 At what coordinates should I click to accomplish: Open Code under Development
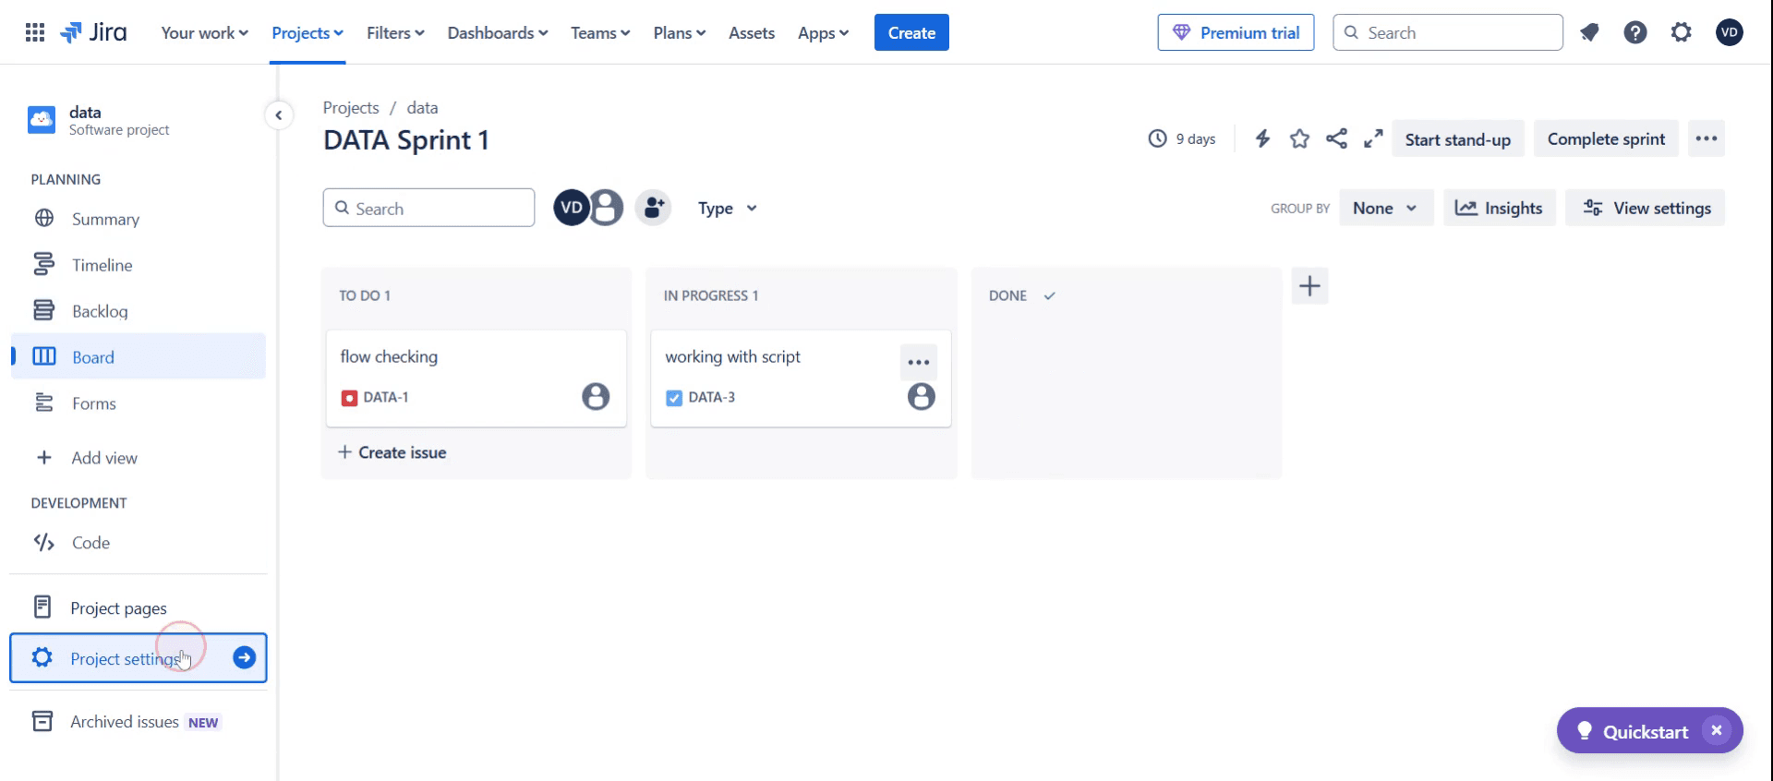(x=139, y=543)
